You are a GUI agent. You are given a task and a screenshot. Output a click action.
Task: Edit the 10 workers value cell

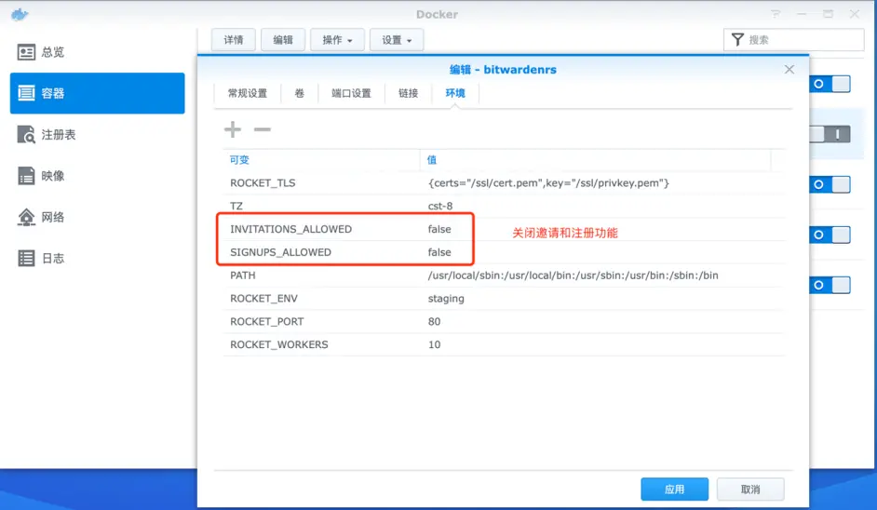[x=434, y=344]
